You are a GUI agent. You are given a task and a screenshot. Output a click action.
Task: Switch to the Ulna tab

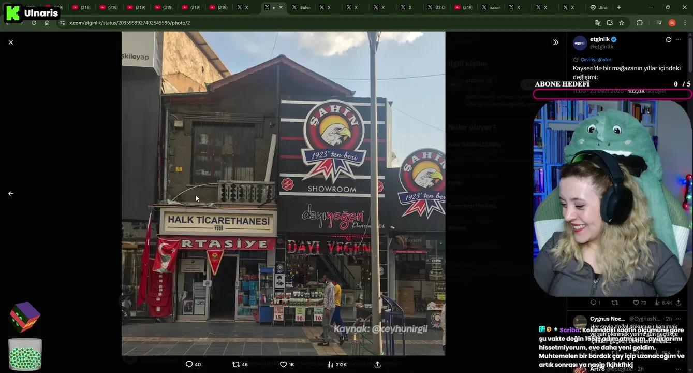[599, 7]
